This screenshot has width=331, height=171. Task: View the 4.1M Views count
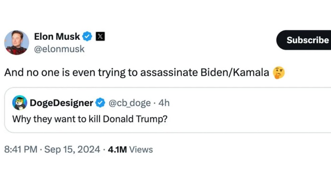130,150
